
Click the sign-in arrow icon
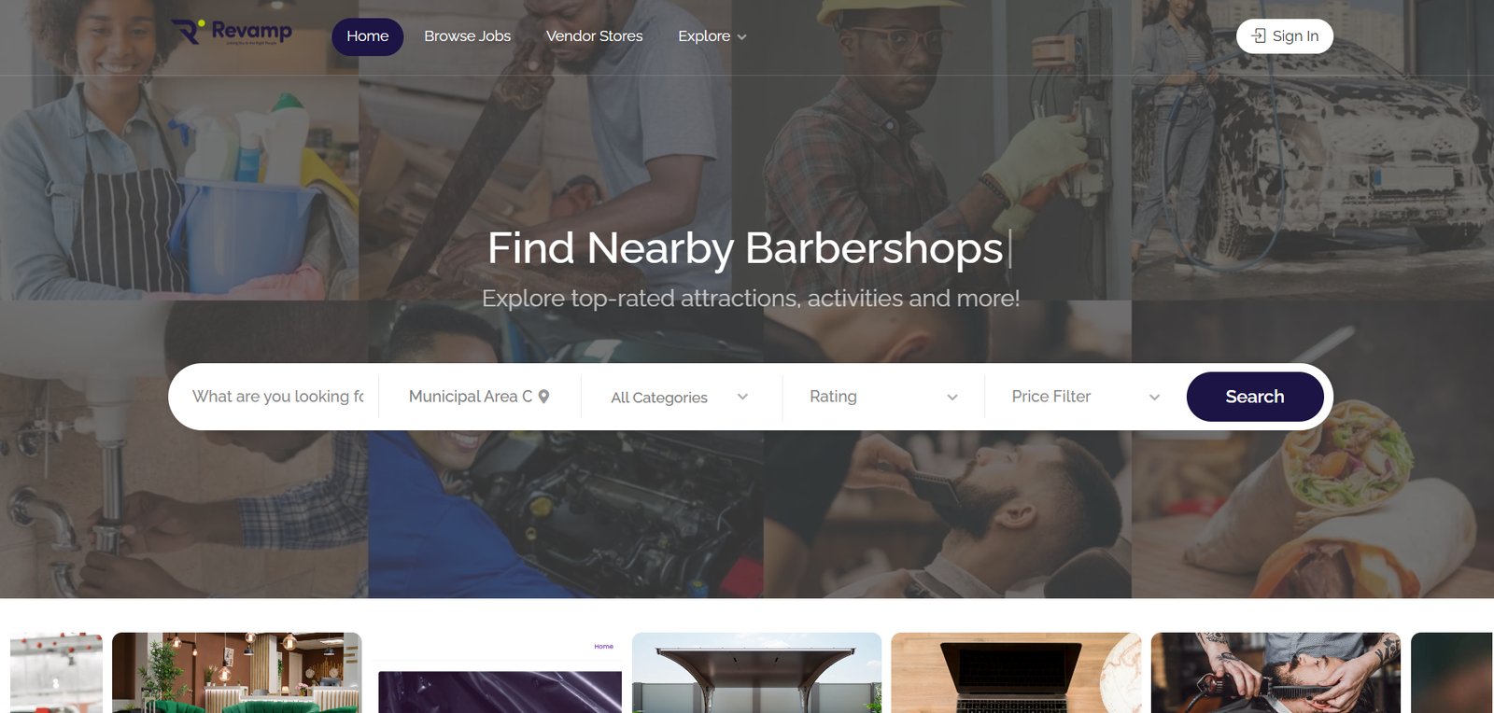coord(1259,35)
